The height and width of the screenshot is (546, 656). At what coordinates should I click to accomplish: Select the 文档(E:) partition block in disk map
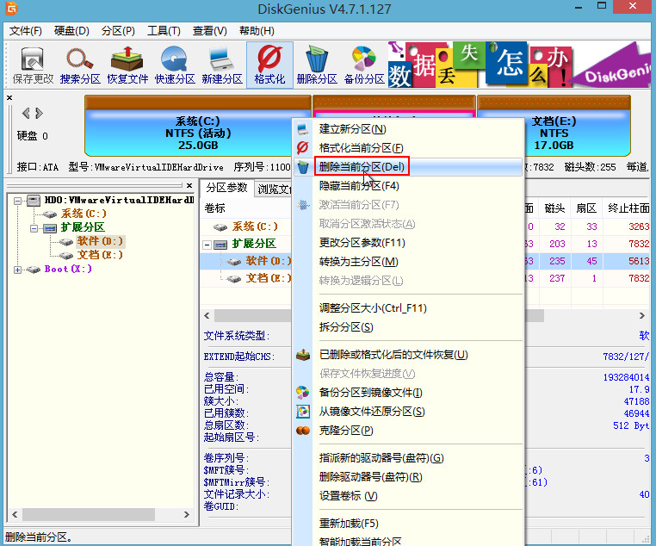554,126
